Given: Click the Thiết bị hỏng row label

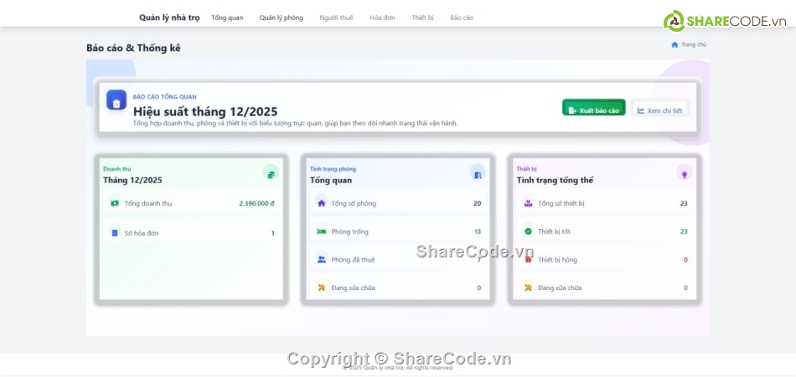Looking at the screenshot, I should (x=557, y=259).
